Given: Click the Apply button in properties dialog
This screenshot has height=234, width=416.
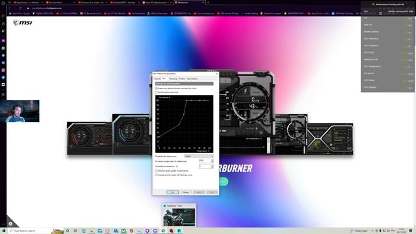Looking at the screenshot, I should tap(199, 192).
